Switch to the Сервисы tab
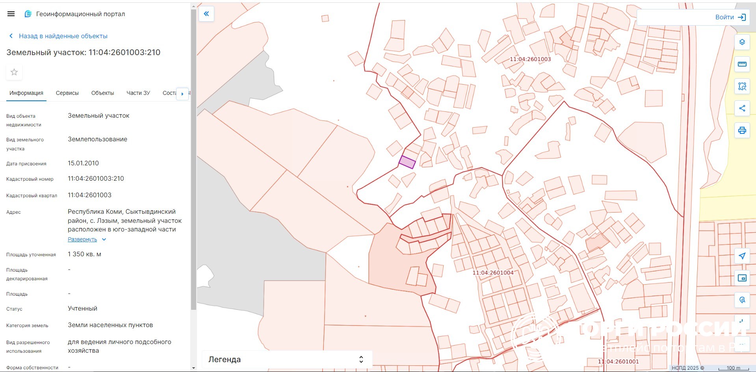Image resolution: width=756 pixels, height=372 pixels. tap(67, 93)
